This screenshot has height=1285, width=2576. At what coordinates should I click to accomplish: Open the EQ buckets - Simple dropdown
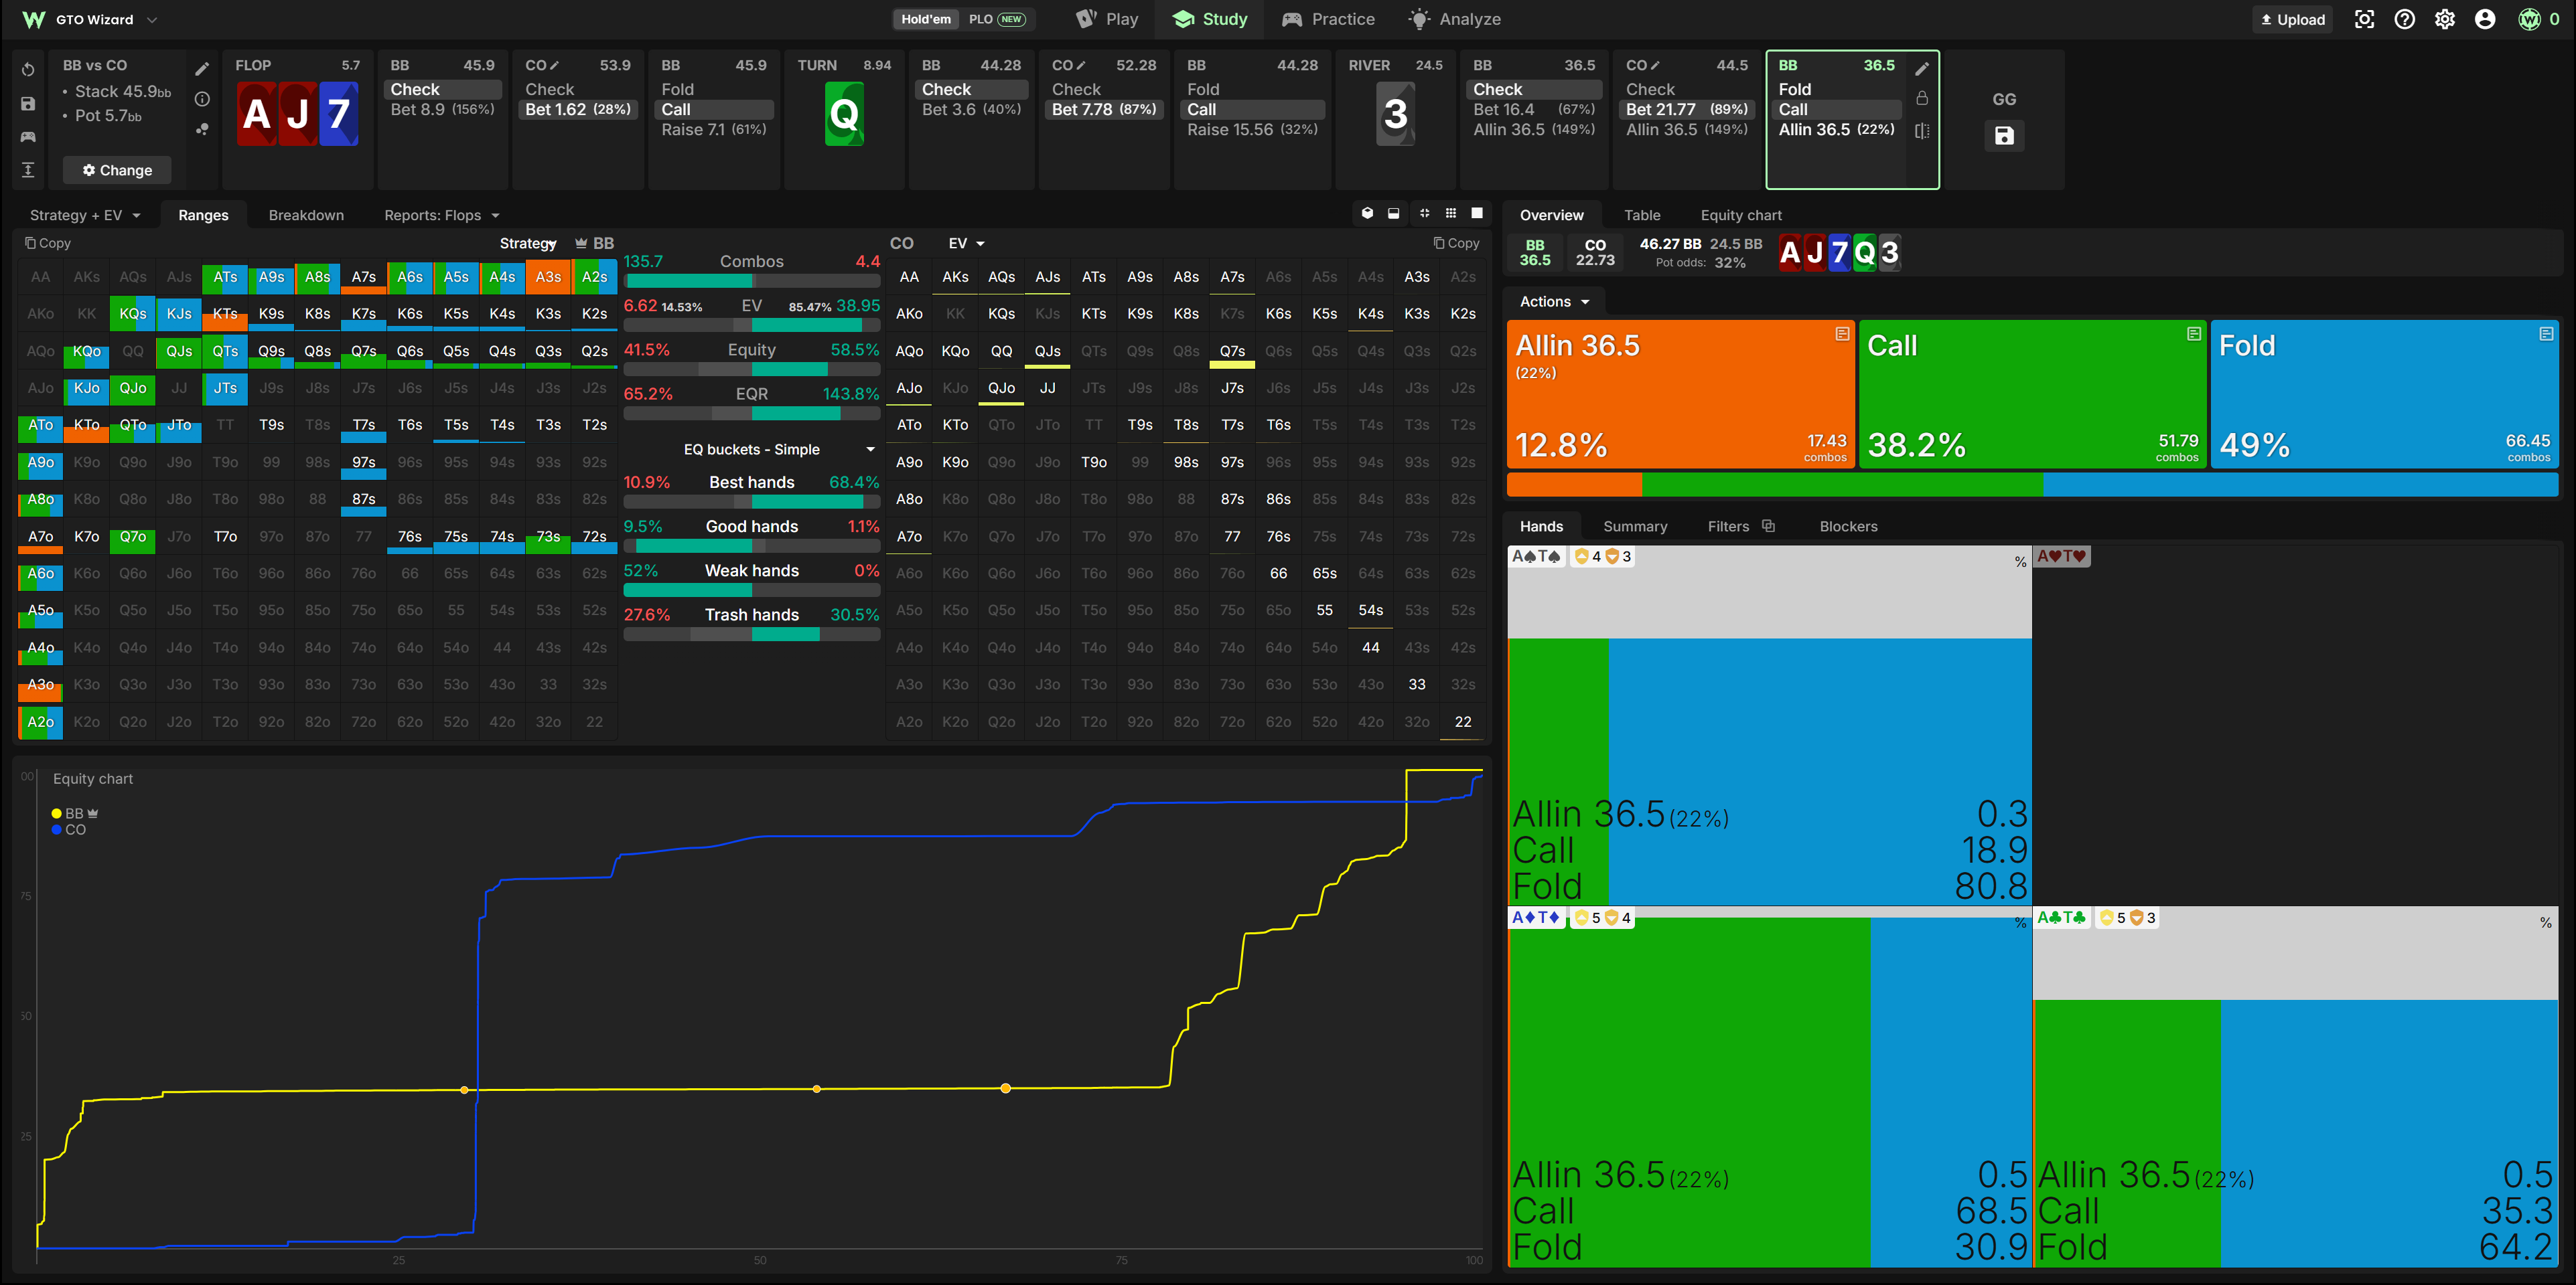pyautogui.click(x=779, y=448)
